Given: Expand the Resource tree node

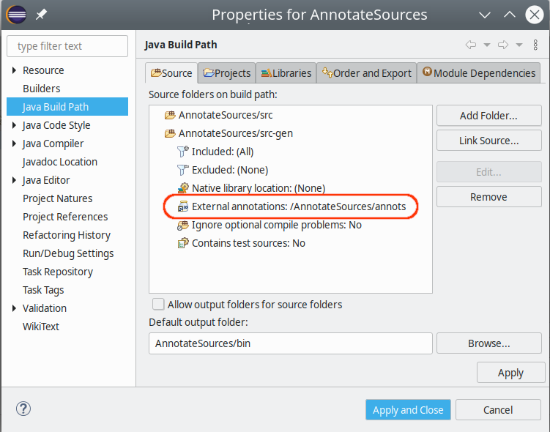Looking at the screenshot, I should click(x=14, y=70).
